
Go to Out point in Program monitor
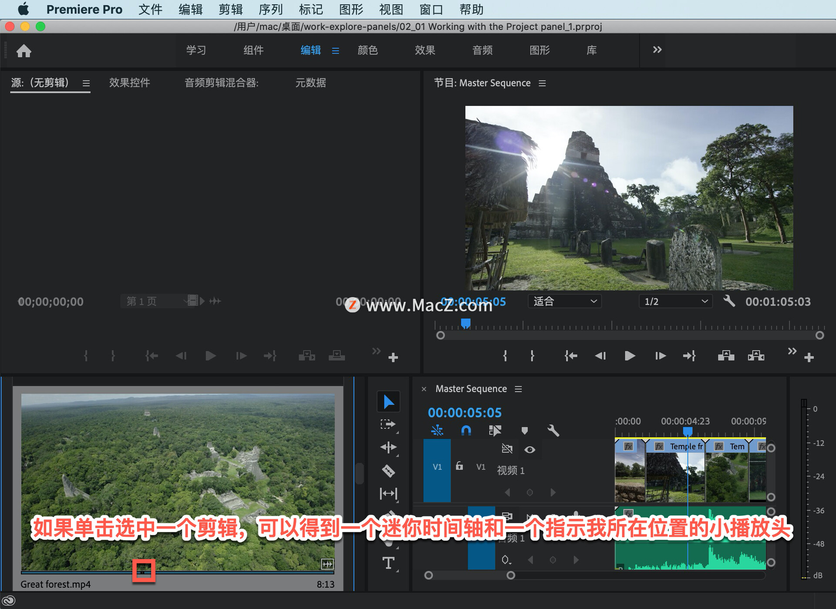click(689, 356)
